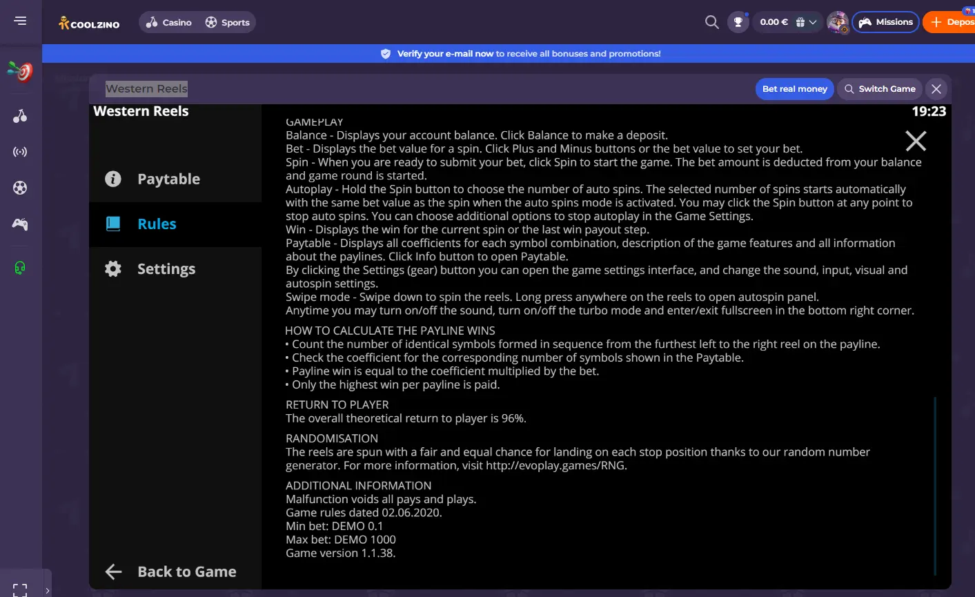This screenshot has height=597, width=975.
Task: Expand the sidebar with the small chevron
Action: pyautogui.click(x=47, y=590)
